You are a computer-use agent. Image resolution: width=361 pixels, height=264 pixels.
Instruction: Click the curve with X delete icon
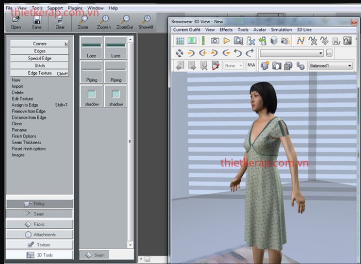(x=312, y=41)
